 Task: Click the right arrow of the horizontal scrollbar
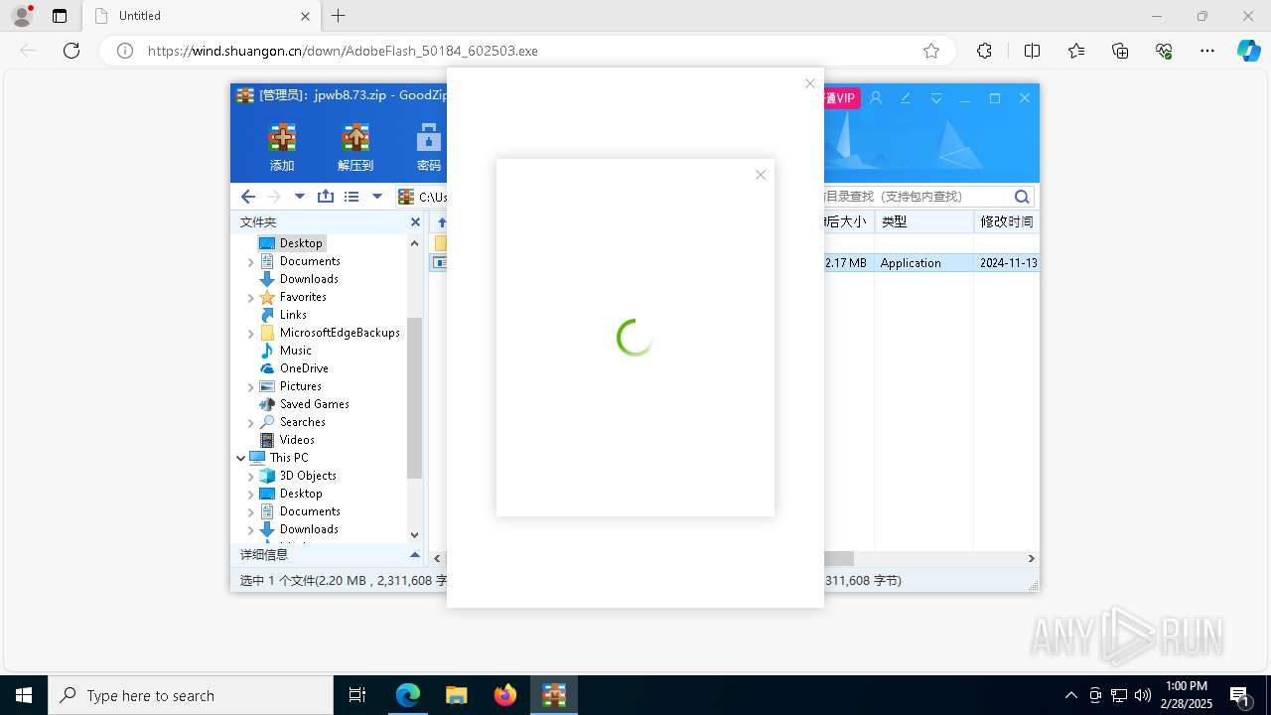[x=1031, y=558]
